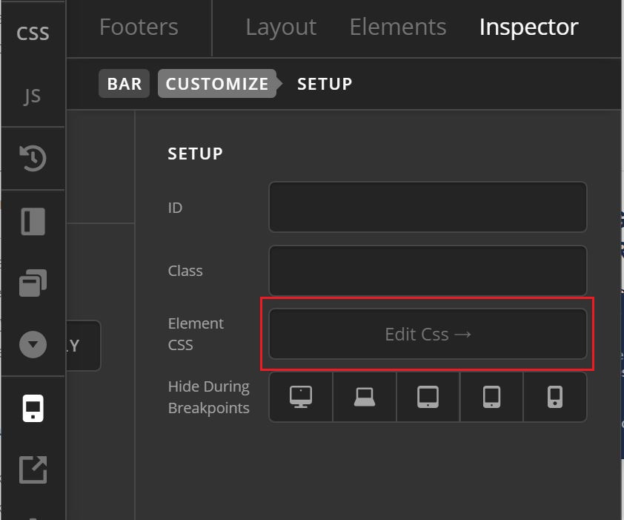Click the Edit Css button
The width and height of the screenshot is (624, 520).
point(428,334)
